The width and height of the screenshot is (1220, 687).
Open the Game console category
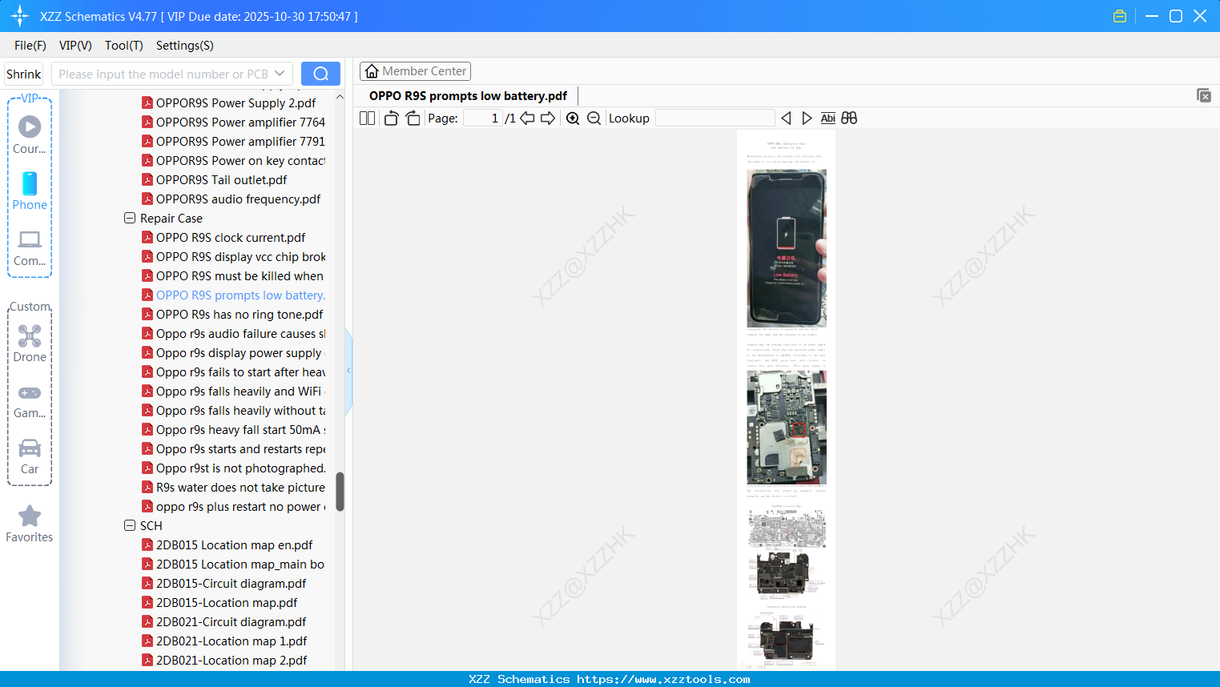coord(30,401)
